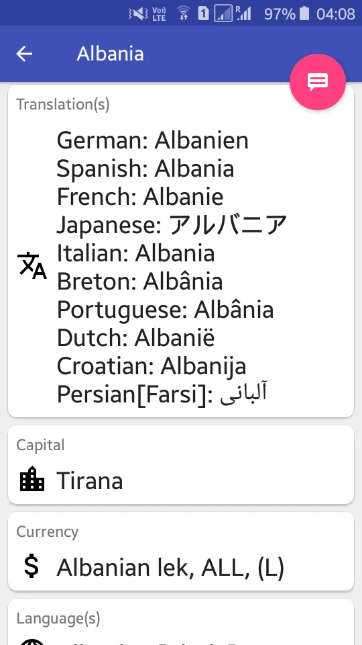This screenshot has width=362, height=645.
Task: Tap the 04:08 clock in the status bar
Action: click(335, 14)
